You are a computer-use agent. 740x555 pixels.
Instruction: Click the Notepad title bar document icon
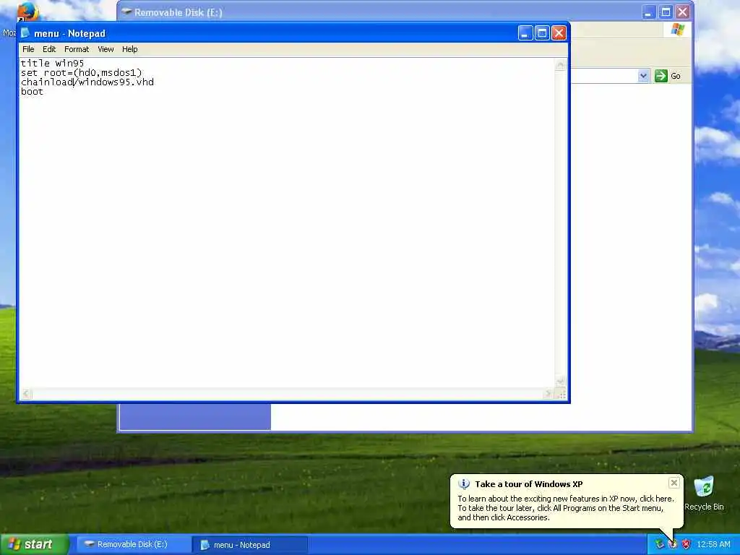point(25,33)
